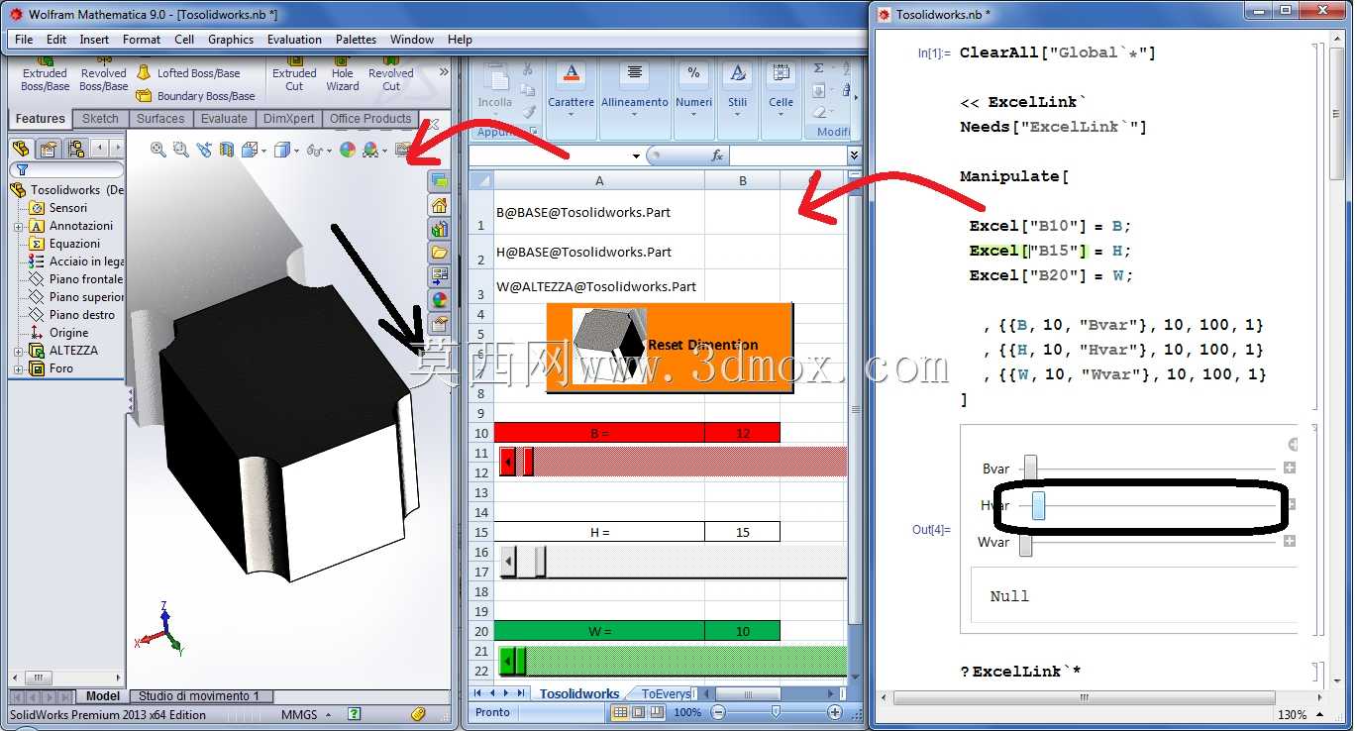1357x731 pixels.
Task: Switch to Sketch tab
Action: (100, 119)
